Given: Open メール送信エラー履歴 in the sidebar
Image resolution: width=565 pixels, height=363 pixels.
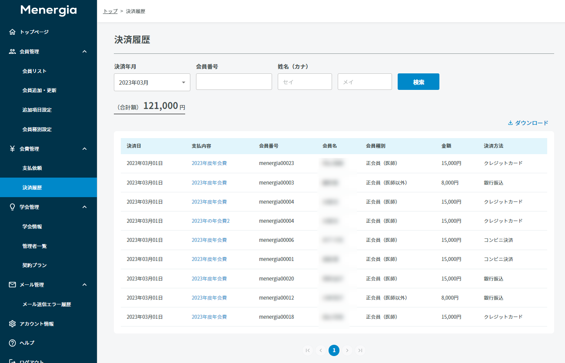Looking at the screenshot, I should [47, 304].
